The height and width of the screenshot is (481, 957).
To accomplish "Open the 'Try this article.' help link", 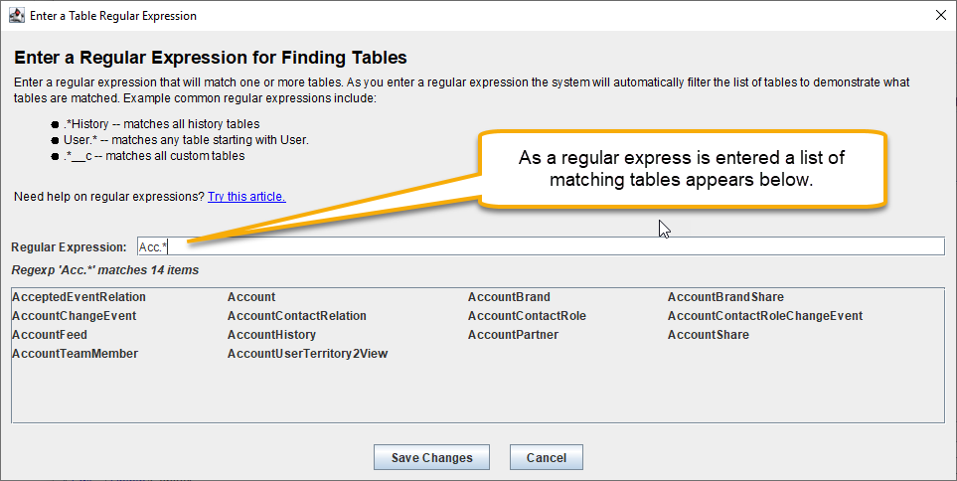I will [246, 197].
